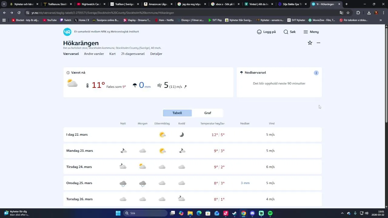Open the Windows Start menu
The image size is (388, 218).
118,213
